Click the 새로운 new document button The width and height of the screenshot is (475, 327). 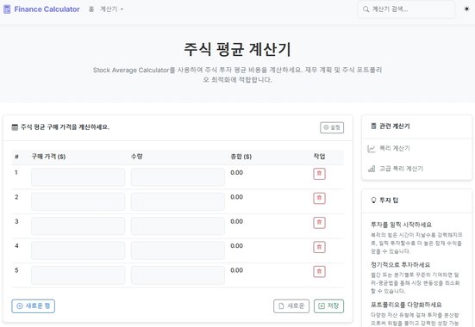291,305
